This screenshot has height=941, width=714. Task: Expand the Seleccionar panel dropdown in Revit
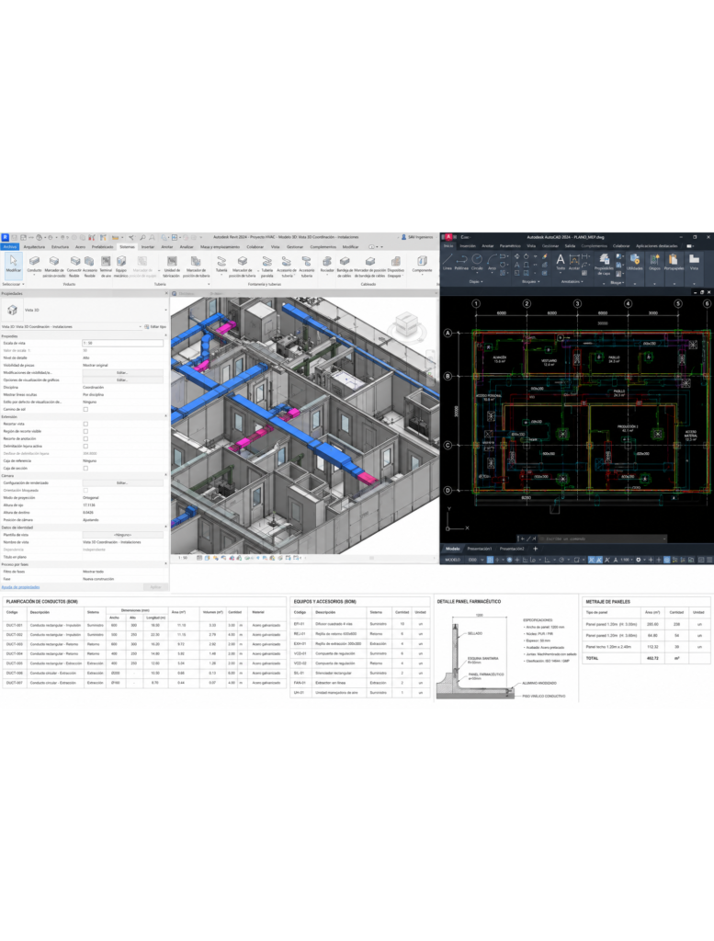[13, 284]
